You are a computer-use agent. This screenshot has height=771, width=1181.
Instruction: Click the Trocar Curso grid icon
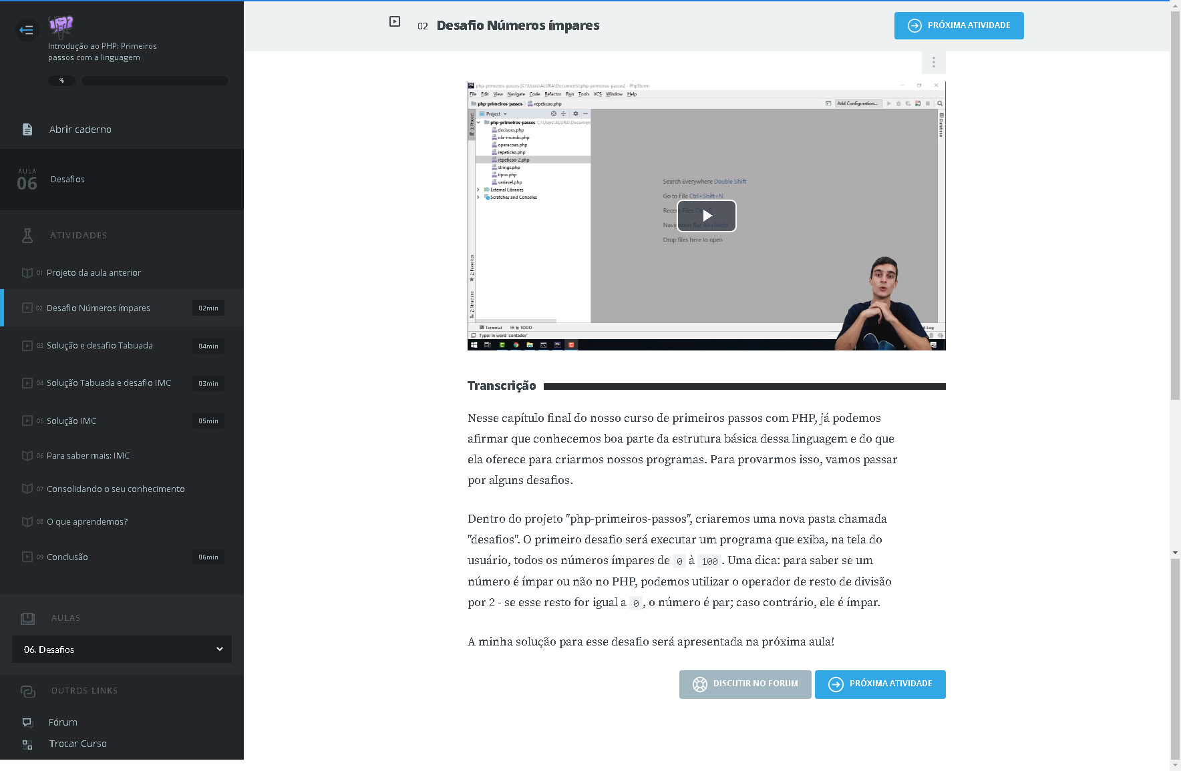(27, 744)
